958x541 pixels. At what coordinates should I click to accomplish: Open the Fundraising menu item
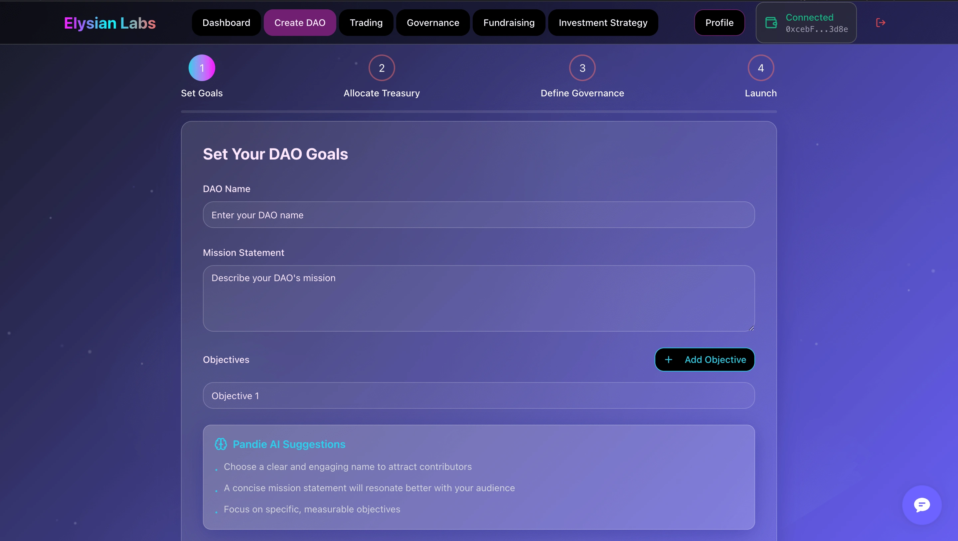[x=509, y=22]
